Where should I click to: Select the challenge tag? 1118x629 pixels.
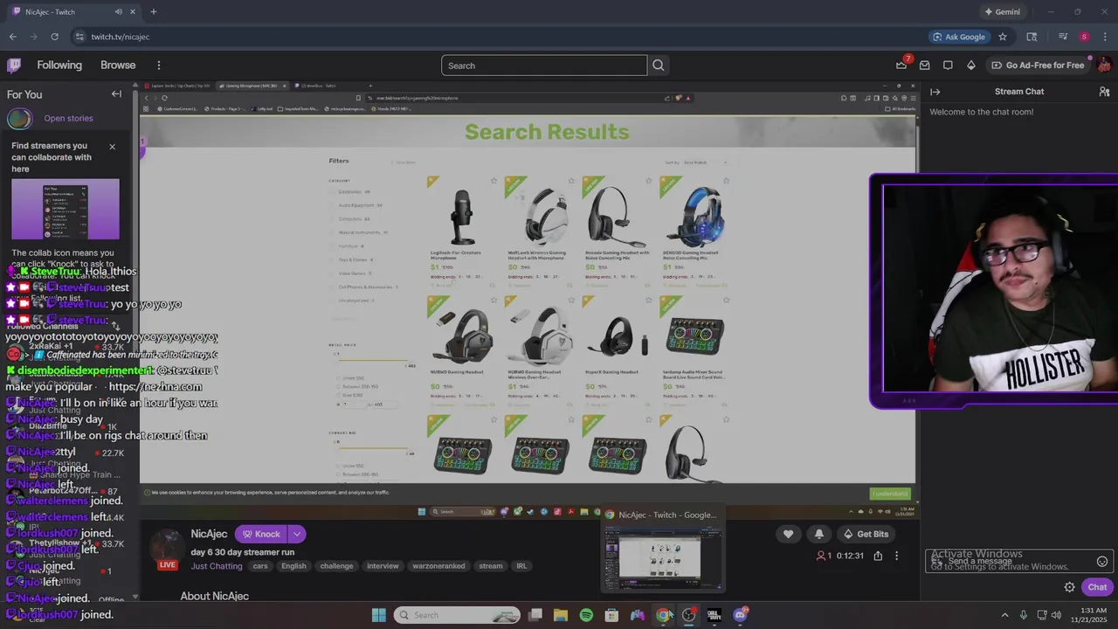point(336,565)
